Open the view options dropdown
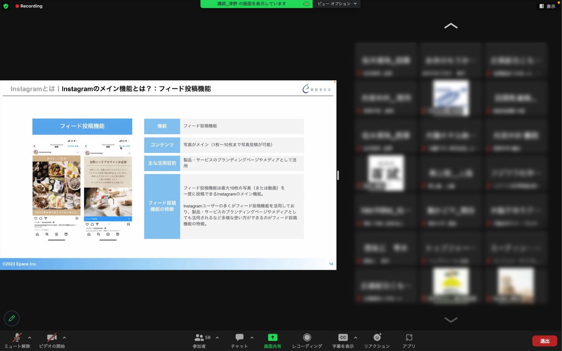The width and height of the screenshot is (562, 351). pos(337,4)
